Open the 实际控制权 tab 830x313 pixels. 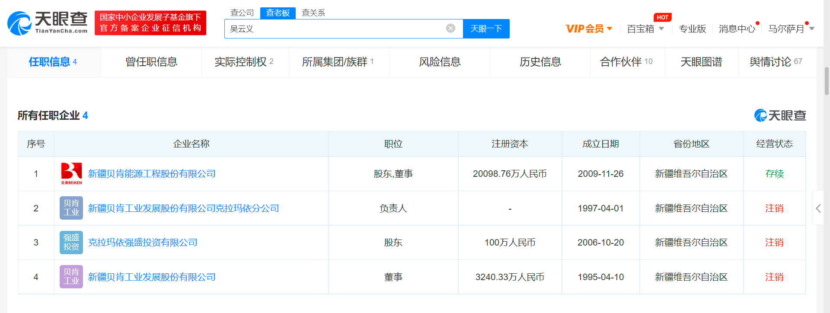pos(244,62)
